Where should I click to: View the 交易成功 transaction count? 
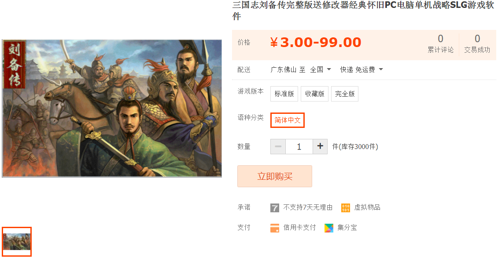[x=477, y=44]
